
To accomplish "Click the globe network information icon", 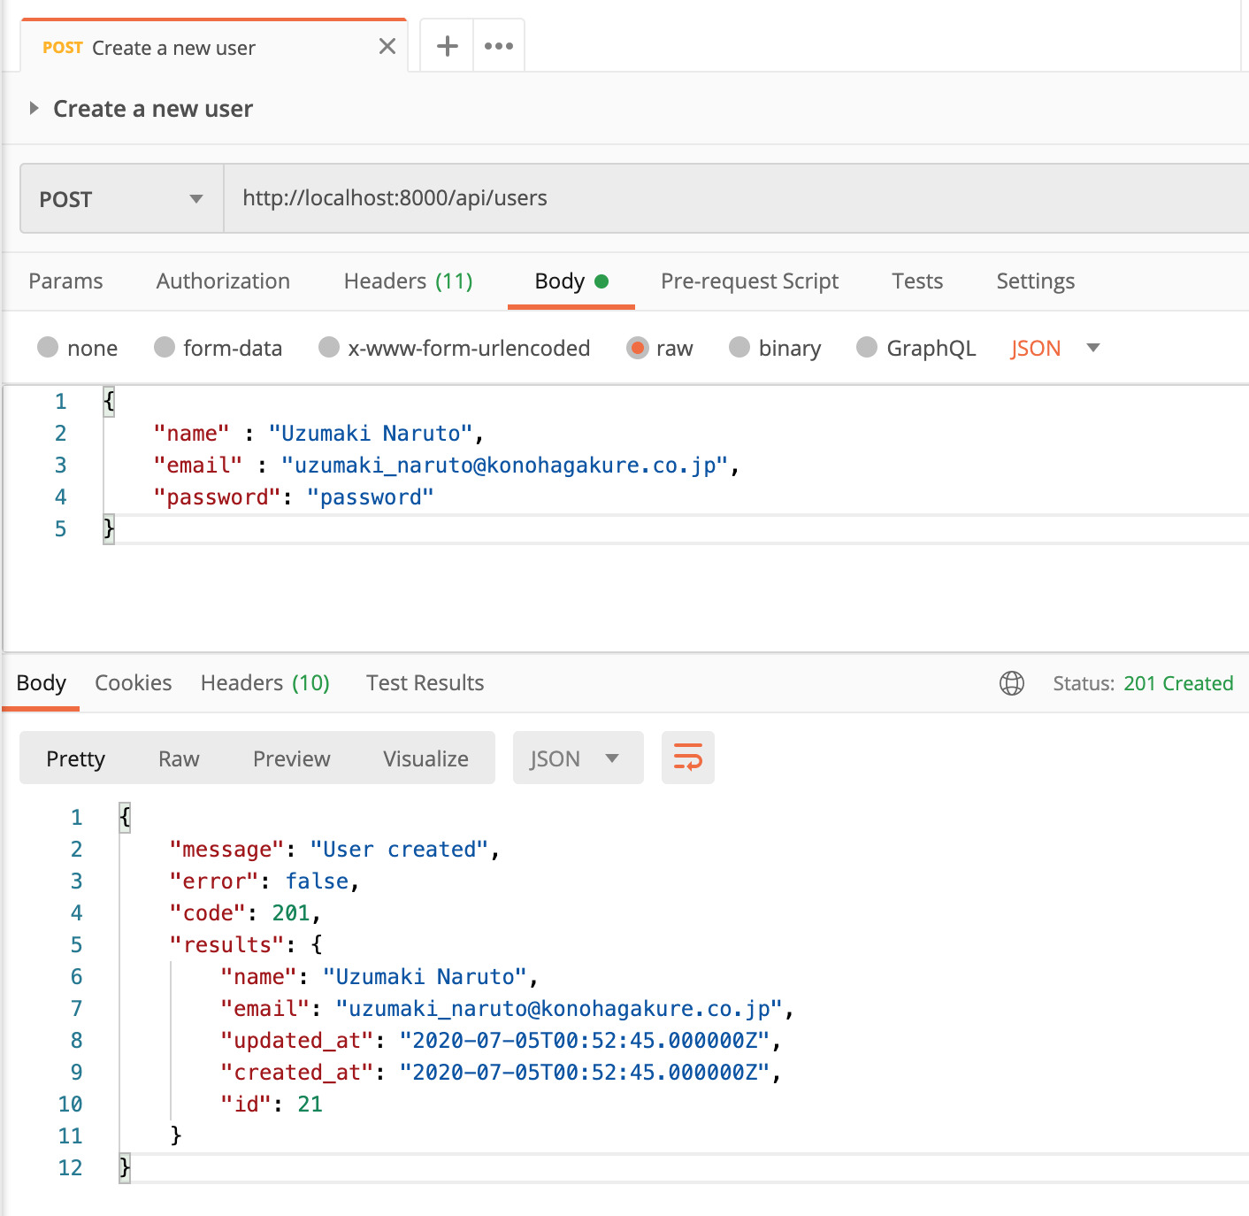I will click(1012, 683).
